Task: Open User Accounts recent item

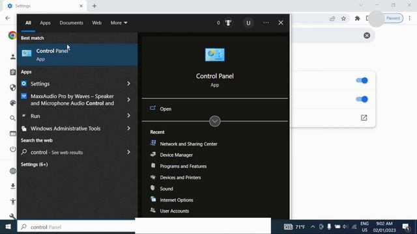Action: click(x=175, y=211)
